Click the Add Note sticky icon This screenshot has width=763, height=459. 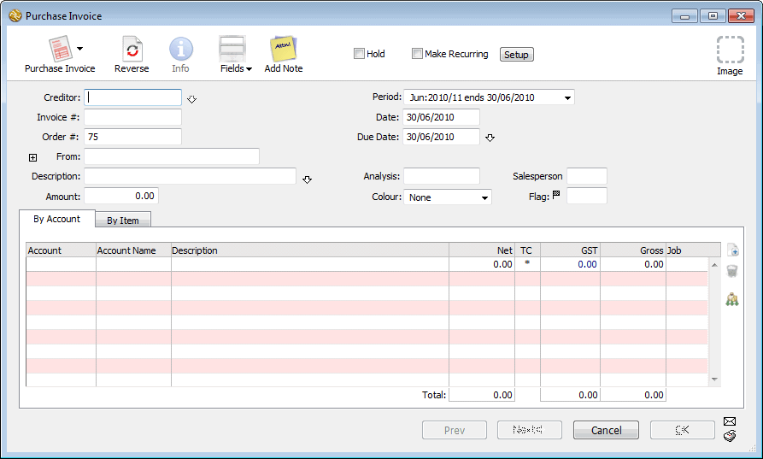click(283, 49)
